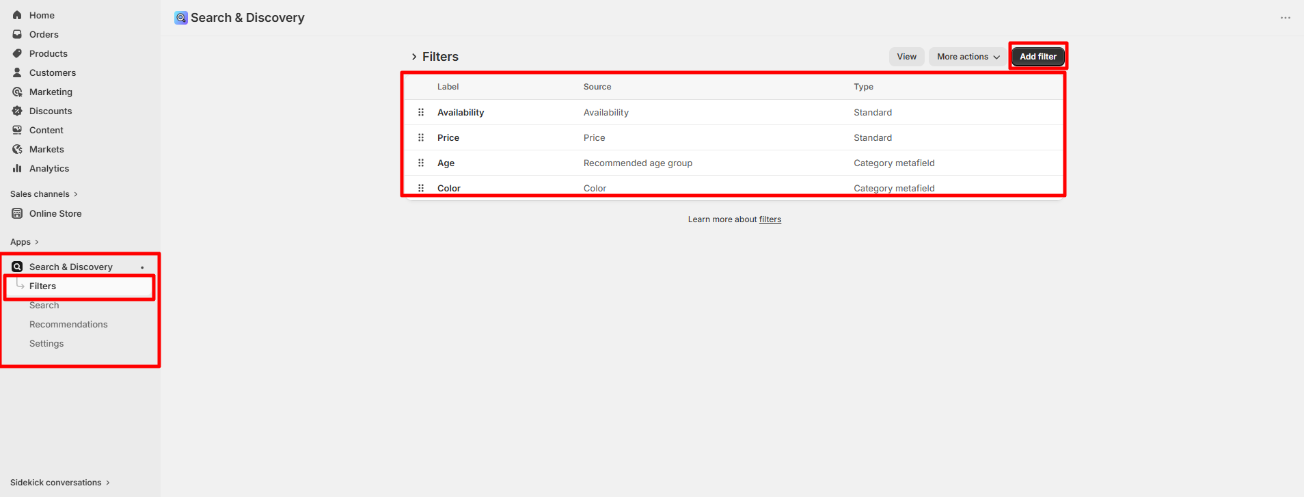Open the Color filter label
The width and height of the screenshot is (1304, 497).
pos(449,189)
